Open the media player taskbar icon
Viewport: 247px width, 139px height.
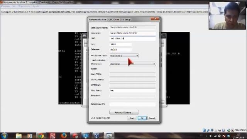coord(30,136)
